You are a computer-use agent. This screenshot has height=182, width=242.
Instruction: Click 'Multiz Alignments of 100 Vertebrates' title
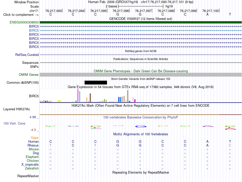tap(141, 134)
